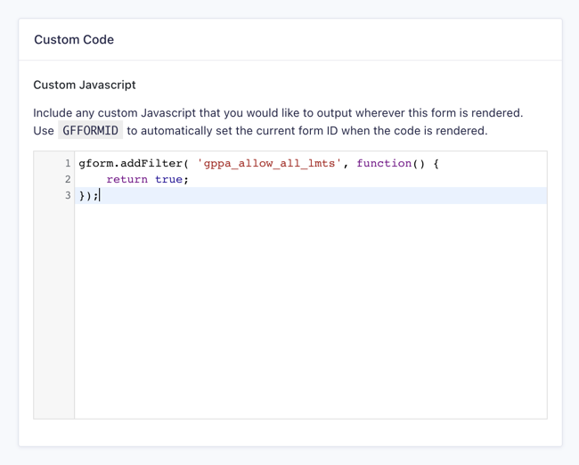
Task: Click the semicolon after true on line 2
Action: click(x=186, y=180)
